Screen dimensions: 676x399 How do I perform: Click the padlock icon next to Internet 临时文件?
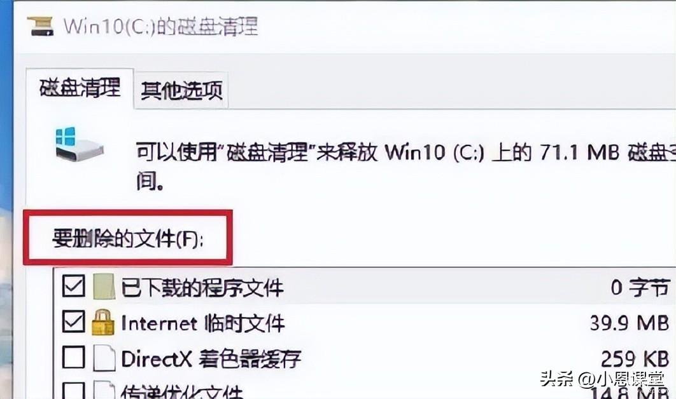coord(104,322)
